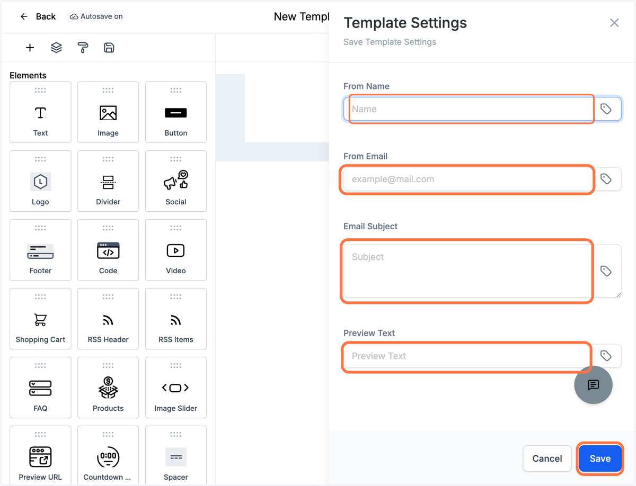
Task: Save the template settings
Action: click(x=600, y=458)
